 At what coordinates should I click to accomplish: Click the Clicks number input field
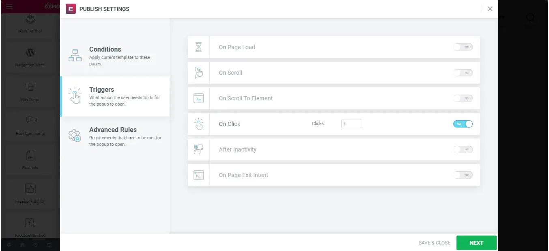[x=351, y=123]
